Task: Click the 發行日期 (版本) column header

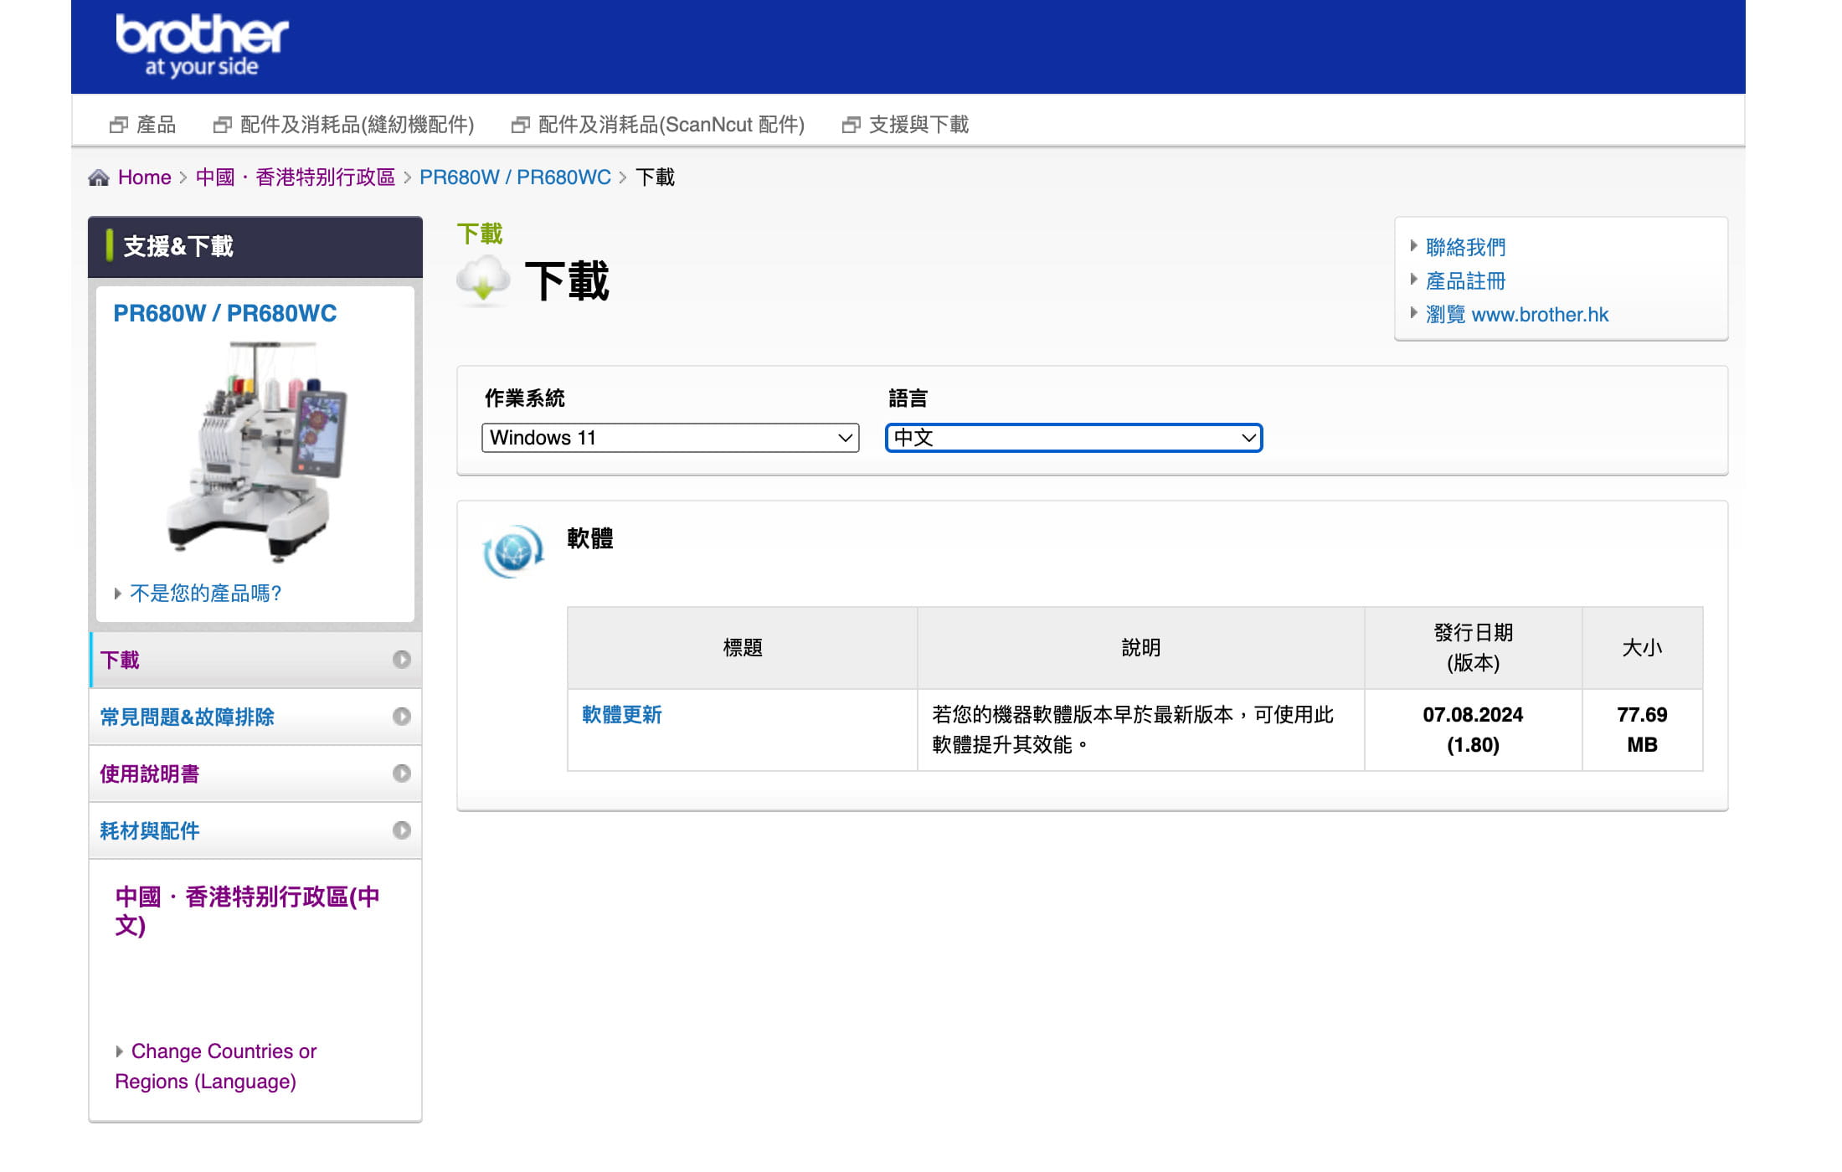Action: coord(1473,648)
